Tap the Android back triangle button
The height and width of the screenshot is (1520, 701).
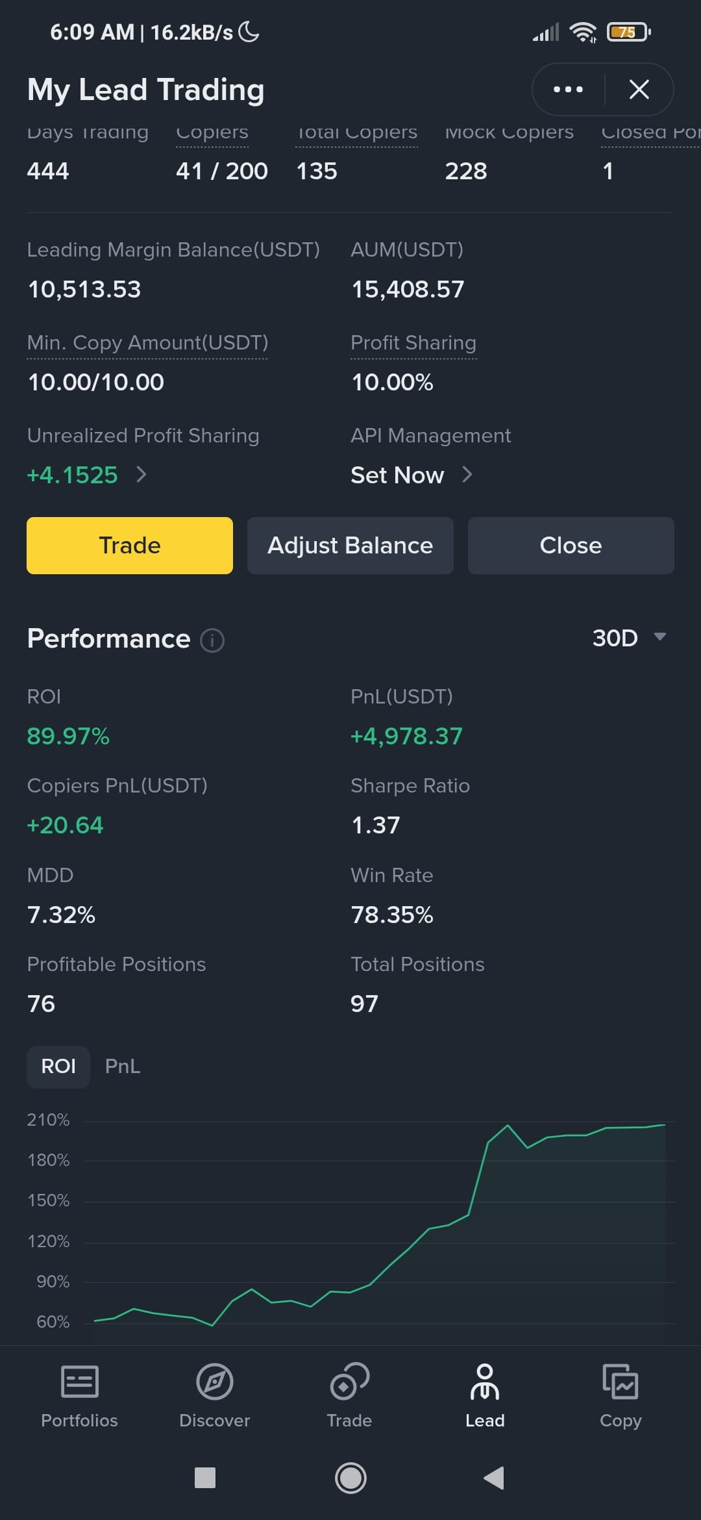(494, 1478)
